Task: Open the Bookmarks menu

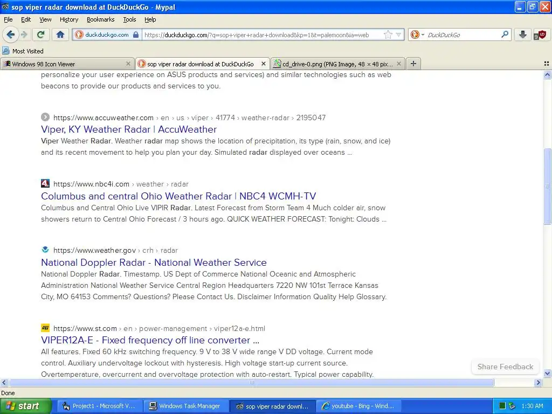Action: pyautogui.click(x=100, y=19)
